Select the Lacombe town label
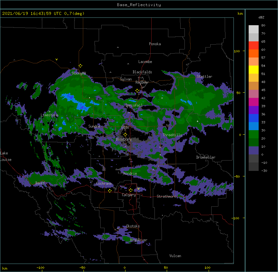The image size is (278, 272). pos(145,62)
